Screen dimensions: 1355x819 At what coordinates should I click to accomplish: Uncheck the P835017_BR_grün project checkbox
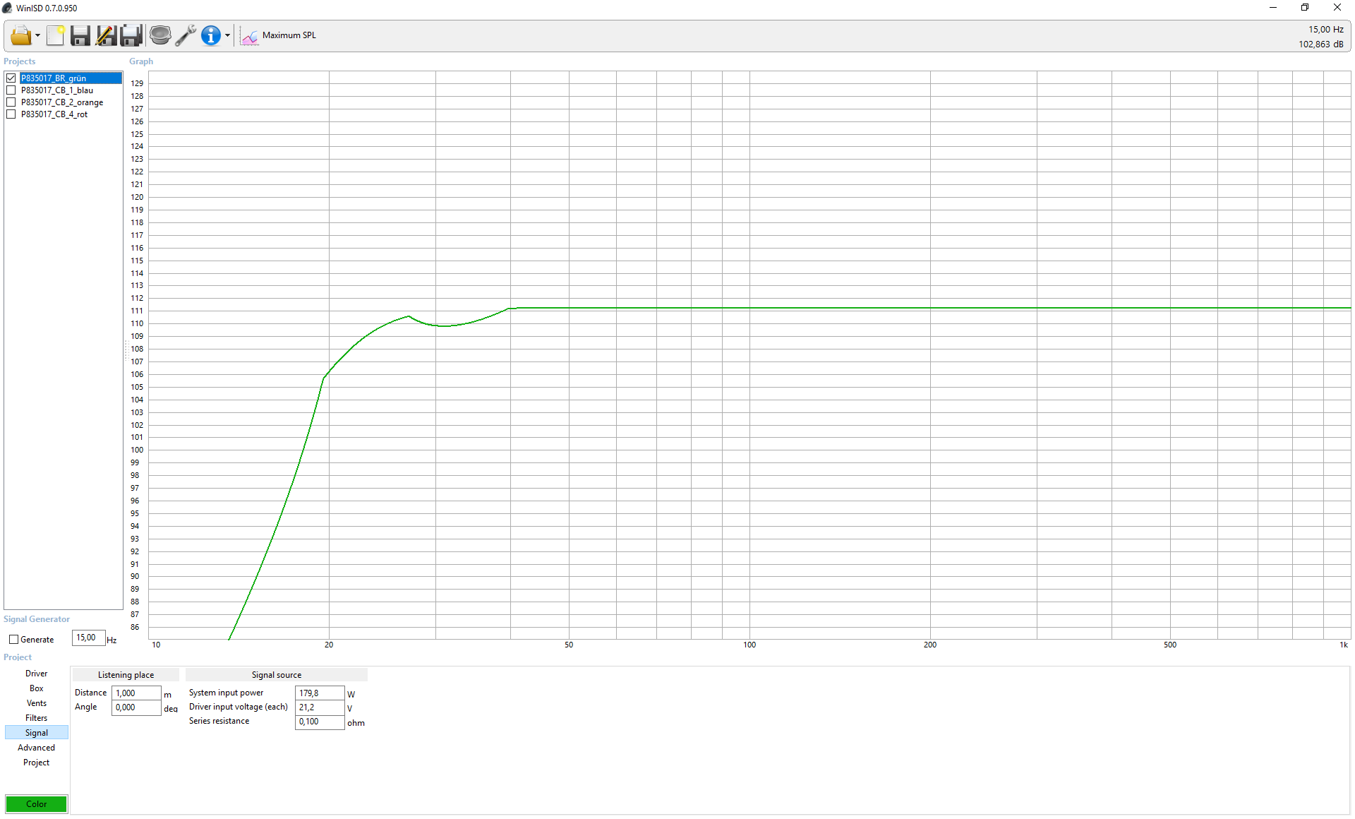[11, 78]
